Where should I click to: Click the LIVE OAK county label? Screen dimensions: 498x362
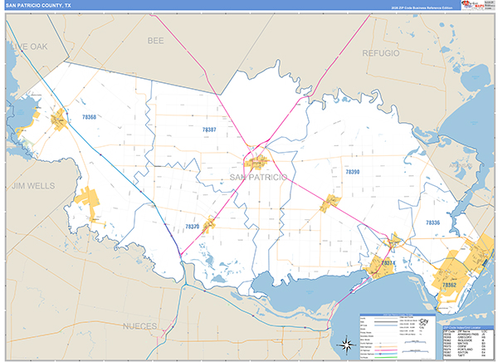(x=27, y=47)
